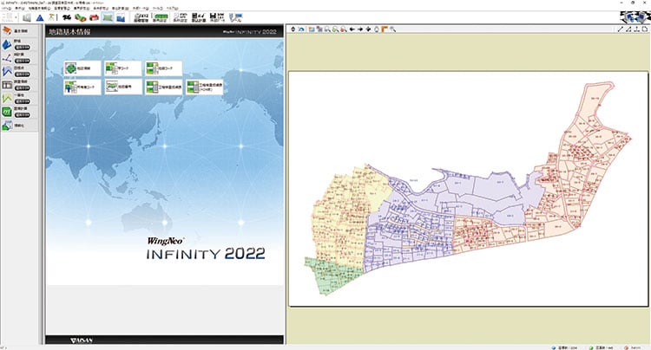This screenshot has height=350, width=651.
Task: Click the icon right of blue window icon
Action: tap(319, 29)
